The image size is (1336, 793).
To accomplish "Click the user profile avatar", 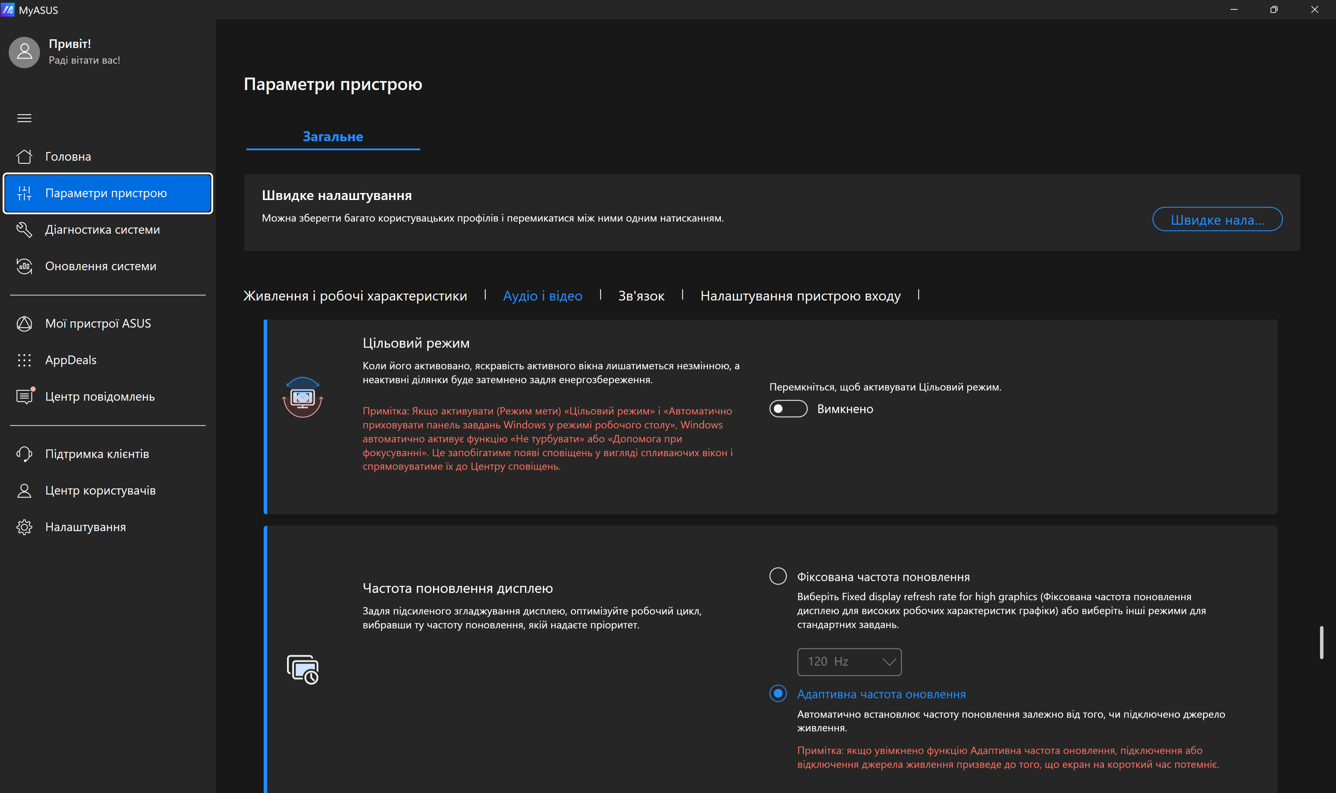I will click(x=24, y=52).
